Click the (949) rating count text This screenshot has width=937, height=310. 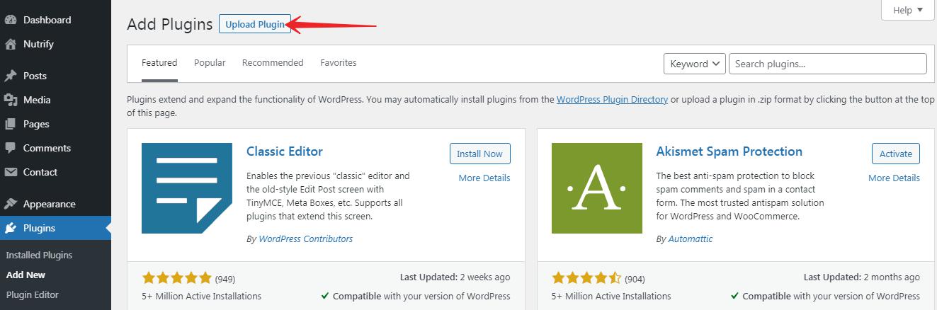point(225,278)
